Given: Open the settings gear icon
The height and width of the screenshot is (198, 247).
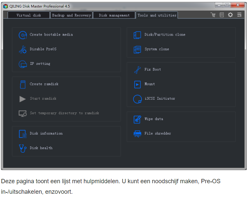Looking at the screenshot, I should pyautogui.click(x=230, y=15).
